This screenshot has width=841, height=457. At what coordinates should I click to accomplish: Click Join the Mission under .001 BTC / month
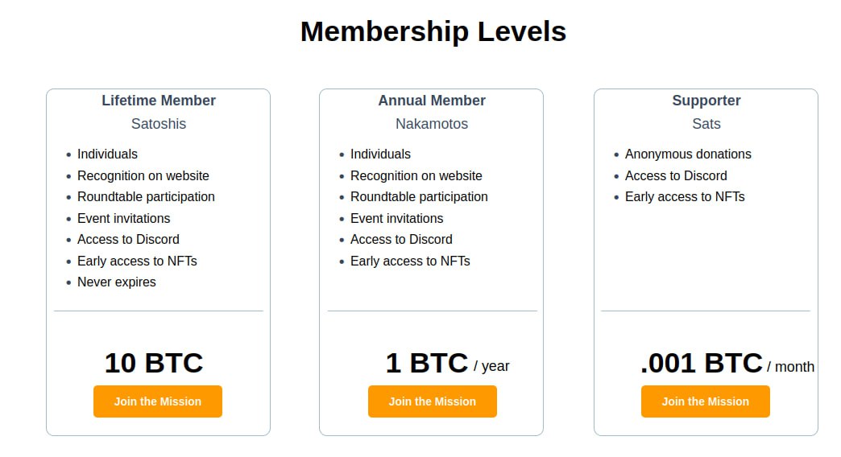click(x=706, y=401)
